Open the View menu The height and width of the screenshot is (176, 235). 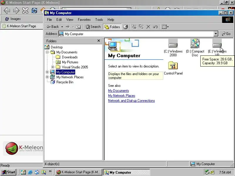(70, 20)
